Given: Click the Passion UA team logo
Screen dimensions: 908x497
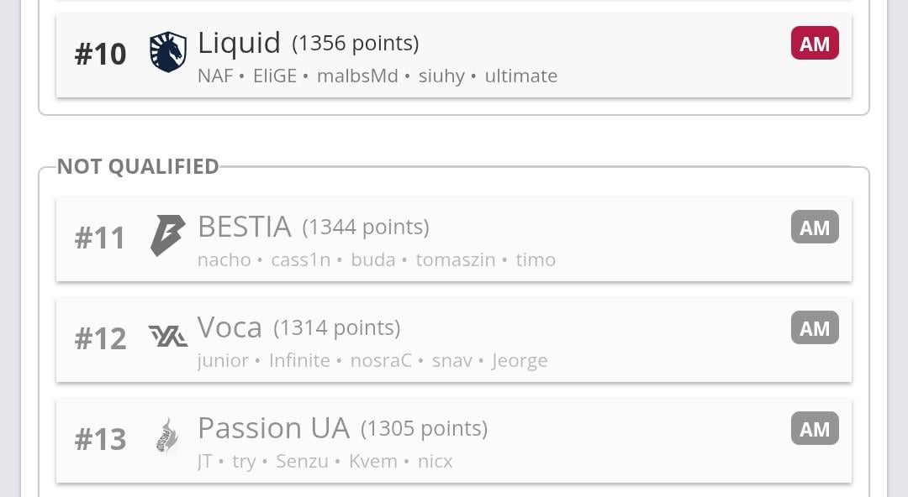Looking at the screenshot, I should click(167, 437).
